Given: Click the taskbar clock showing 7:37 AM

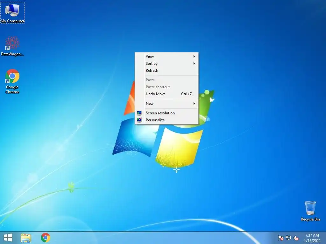Looking at the screenshot, I should [x=312, y=235].
